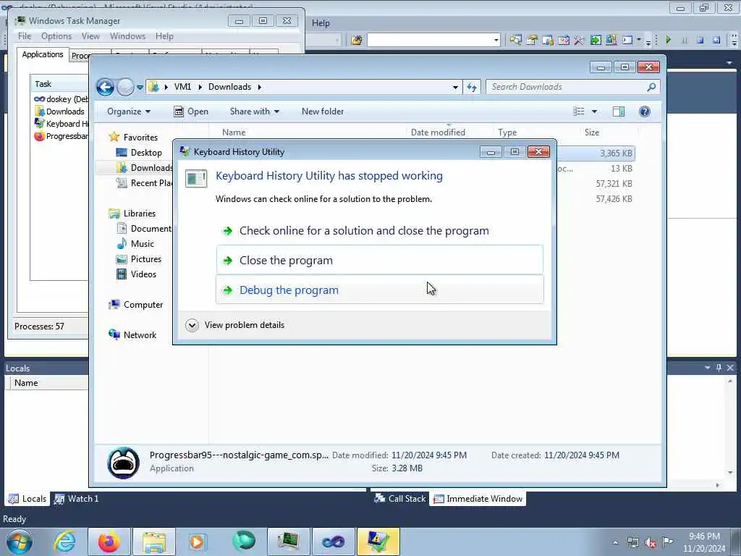741x556 pixels.
Task: Show the preview pane in Explorer
Action: (x=619, y=111)
